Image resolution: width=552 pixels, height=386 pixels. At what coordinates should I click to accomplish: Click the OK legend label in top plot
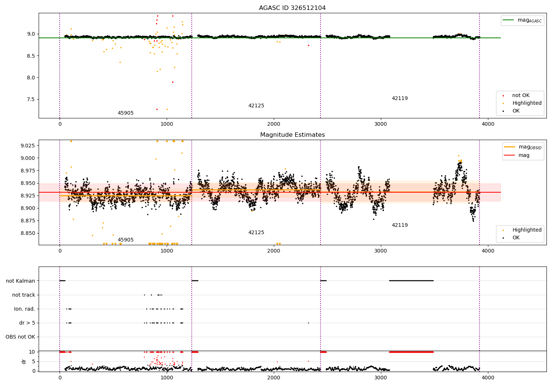(516, 111)
